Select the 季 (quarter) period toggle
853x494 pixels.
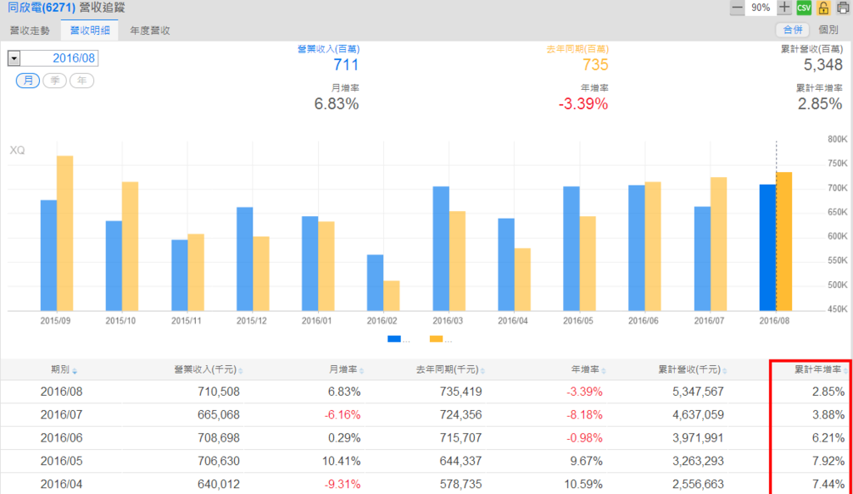(x=54, y=81)
